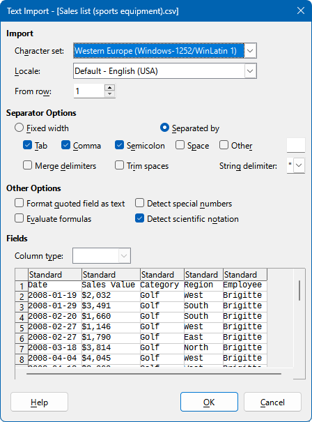Screen dimensions: 312x422
Task: Click the $2,032 cell in preview
Action: pyautogui.click(x=111, y=296)
